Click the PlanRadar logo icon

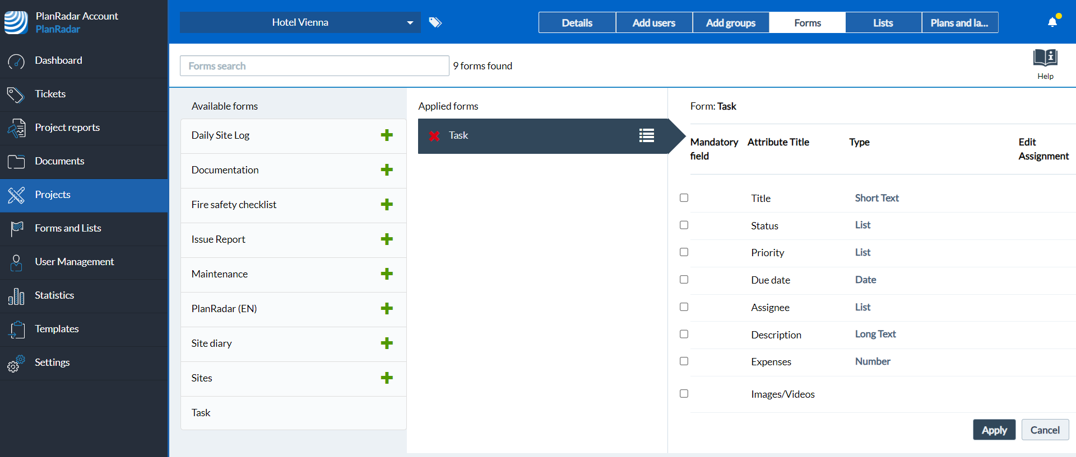pos(16,22)
